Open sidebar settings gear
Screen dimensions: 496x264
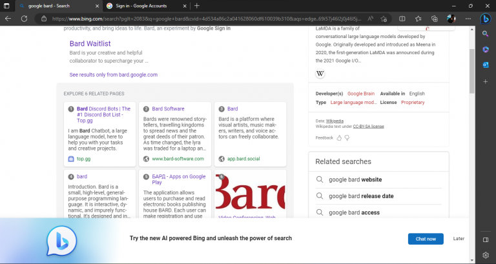pos(486,255)
